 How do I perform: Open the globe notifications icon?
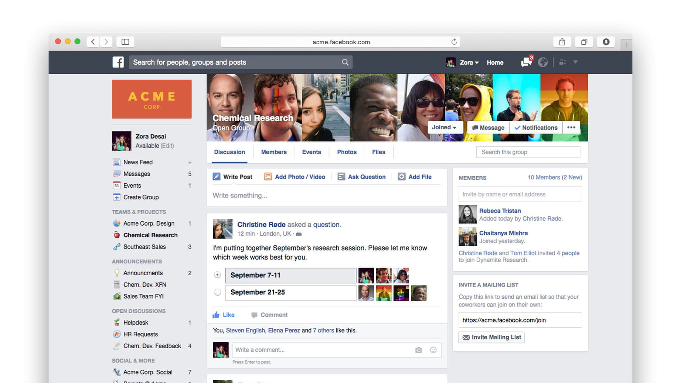(543, 62)
